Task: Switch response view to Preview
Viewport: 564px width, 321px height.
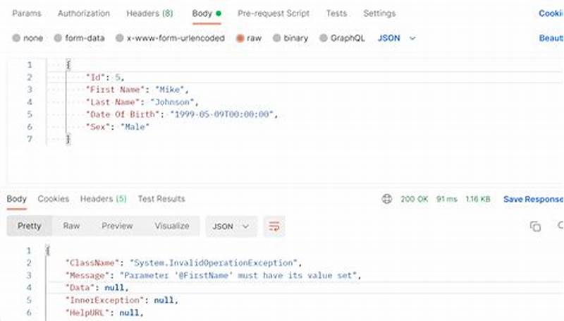Action: [x=117, y=226]
